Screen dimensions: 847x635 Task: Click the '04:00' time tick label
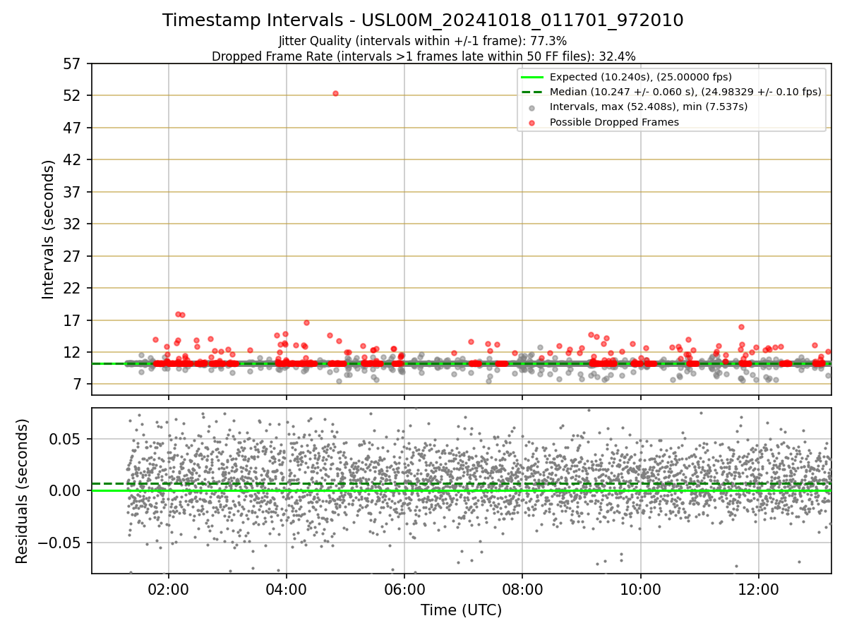click(286, 590)
